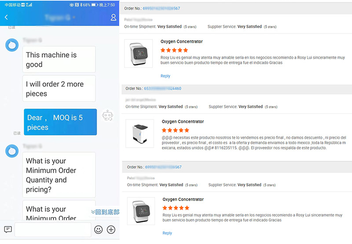Open the third order number link
The height and width of the screenshot is (244, 352).
(163, 167)
